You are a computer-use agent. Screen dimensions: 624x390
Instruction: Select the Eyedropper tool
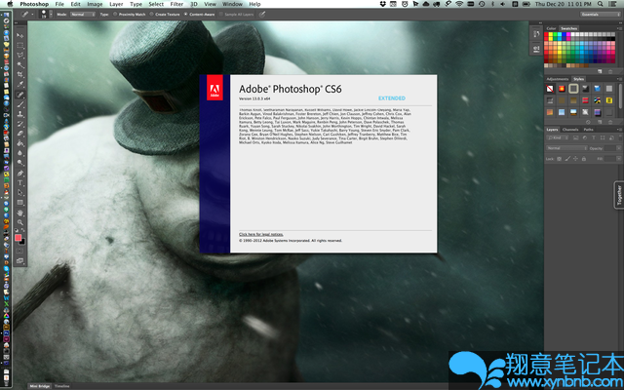pyautogui.click(x=19, y=84)
